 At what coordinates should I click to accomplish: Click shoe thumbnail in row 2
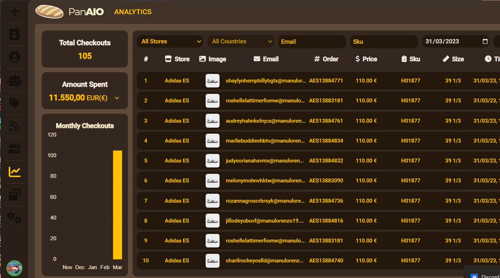click(212, 101)
